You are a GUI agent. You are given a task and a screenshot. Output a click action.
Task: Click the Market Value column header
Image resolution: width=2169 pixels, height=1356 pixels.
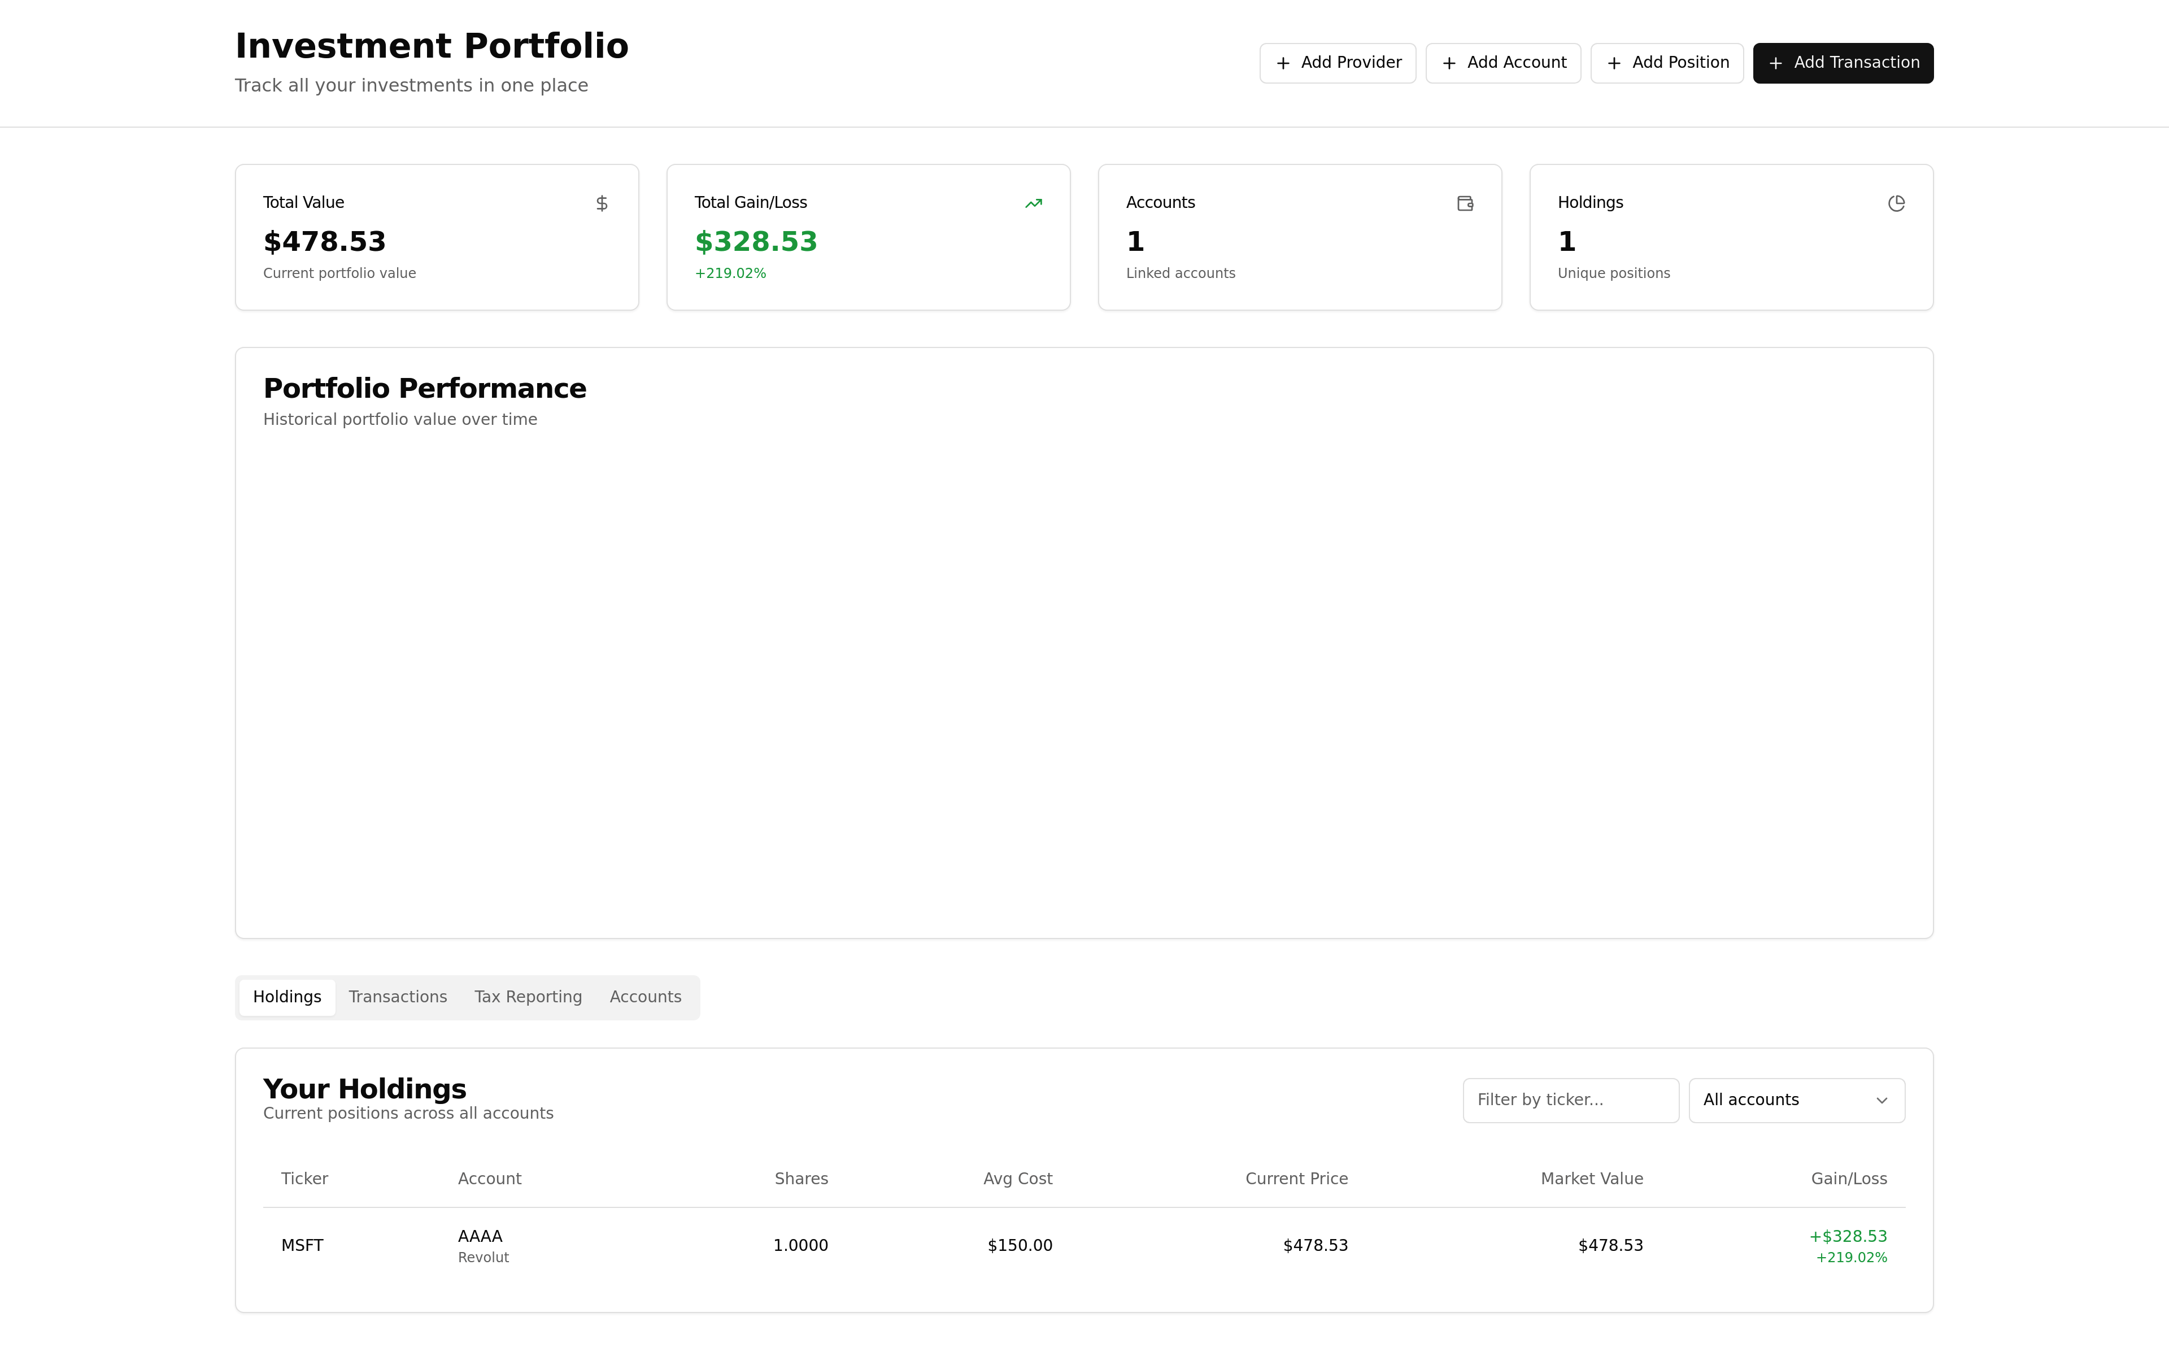click(1592, 1179)
